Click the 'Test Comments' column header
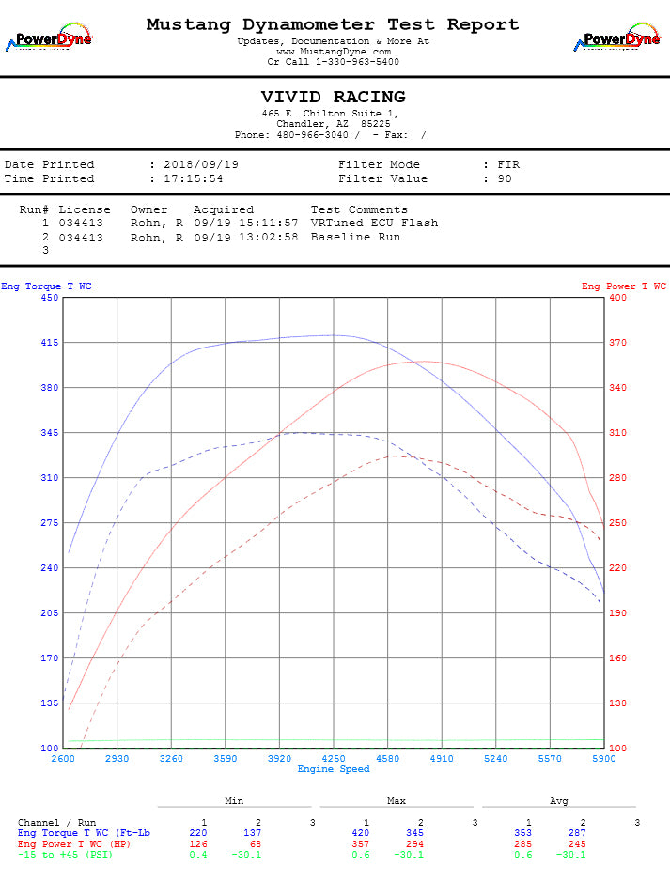 point(359,209)
